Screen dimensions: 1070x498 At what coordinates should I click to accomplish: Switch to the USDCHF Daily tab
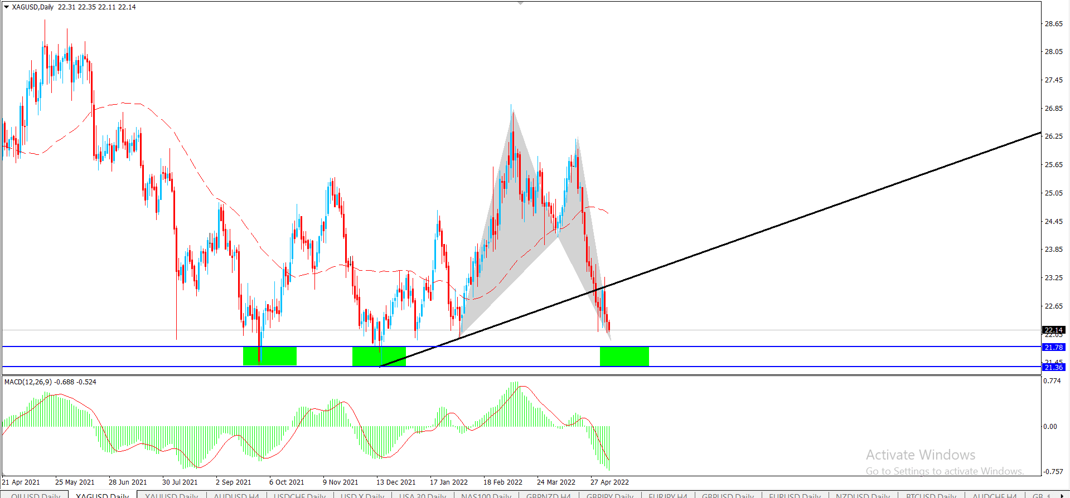[299, 495]
